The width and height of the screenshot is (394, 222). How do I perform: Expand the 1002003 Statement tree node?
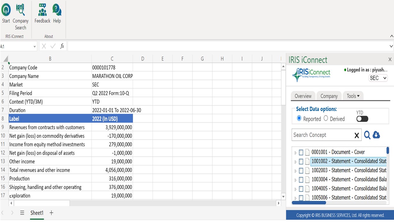tap(295, 171)
